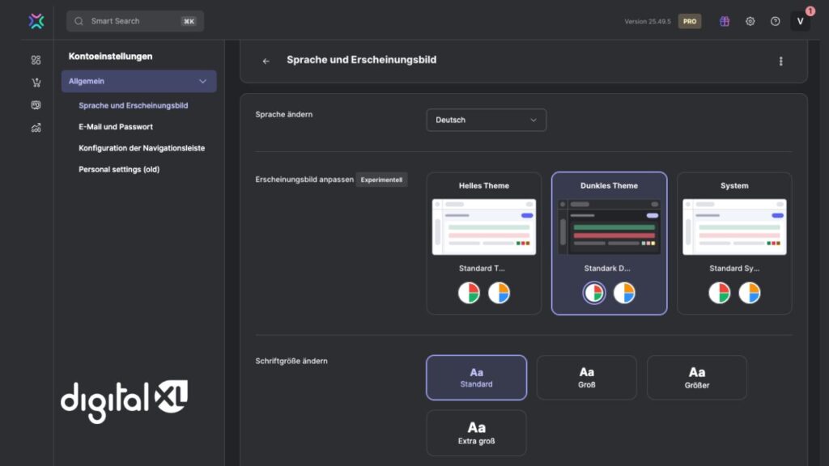Pick the first color palette under Helles Theme

pos(469,293)
